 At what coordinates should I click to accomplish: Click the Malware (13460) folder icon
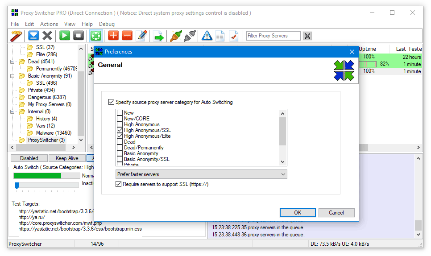click(x=30, y=133)
